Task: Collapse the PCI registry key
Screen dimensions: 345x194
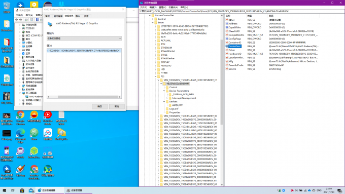Action: pos(156,76)
